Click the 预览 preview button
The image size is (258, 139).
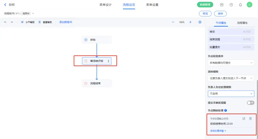[205, 14]
